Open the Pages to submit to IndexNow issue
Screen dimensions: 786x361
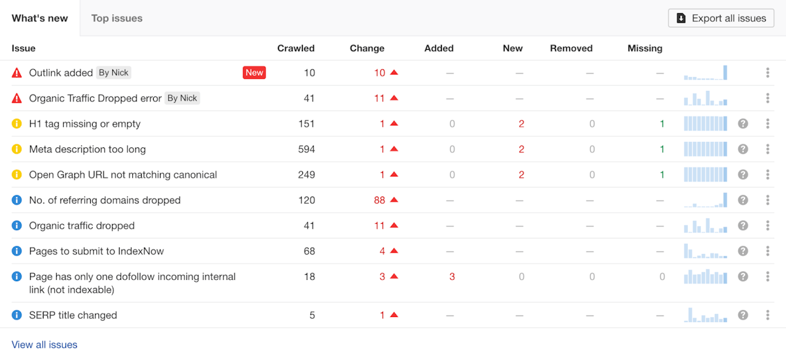click(x=96, y=251)
